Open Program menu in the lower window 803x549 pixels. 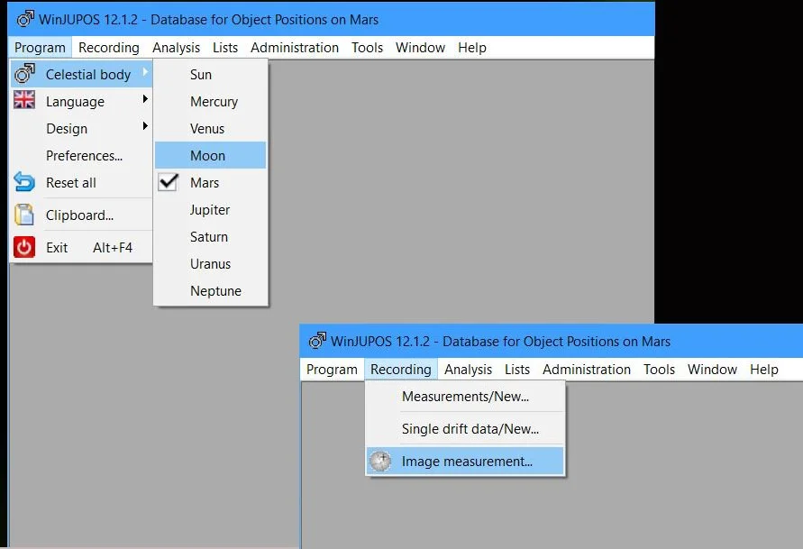pyautogui.click(x=332, y=370)
